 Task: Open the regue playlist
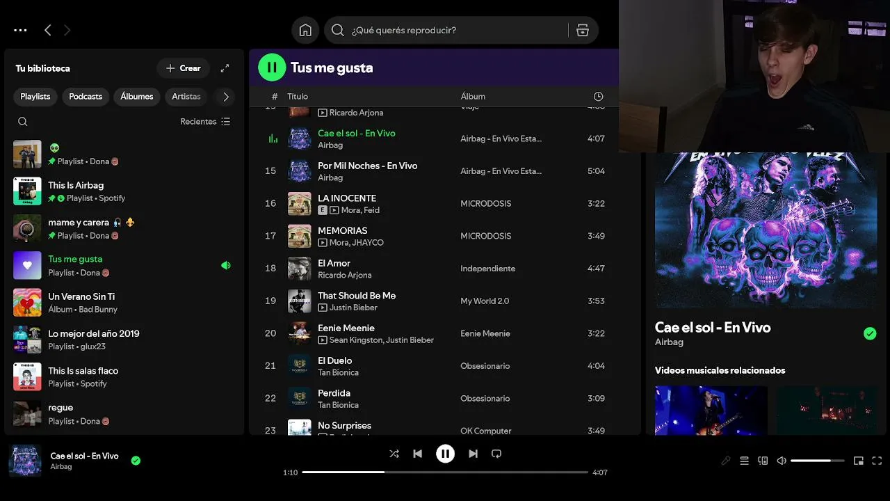(125, 414)
